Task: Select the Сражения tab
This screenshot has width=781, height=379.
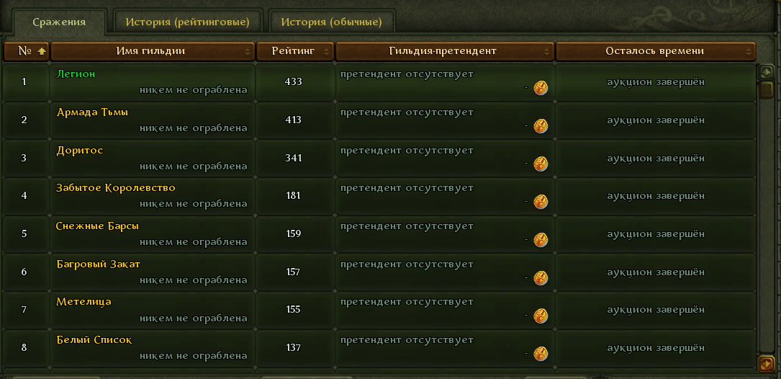Action: (x=59, y=22)
